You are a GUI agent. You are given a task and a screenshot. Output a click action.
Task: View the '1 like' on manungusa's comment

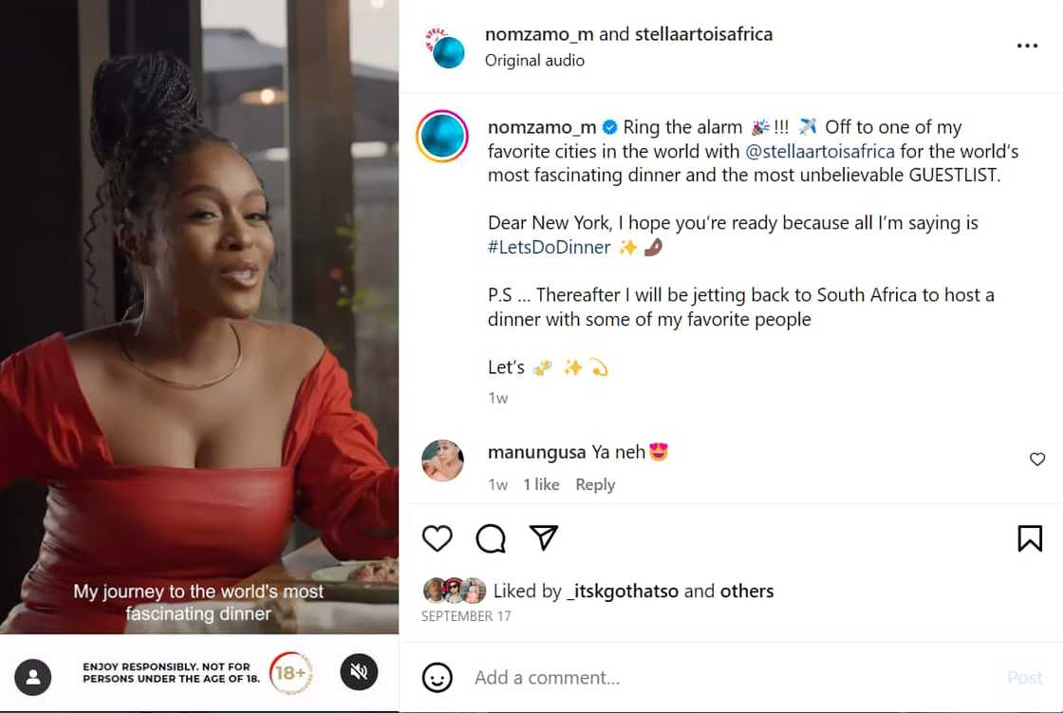coord(541,484)
